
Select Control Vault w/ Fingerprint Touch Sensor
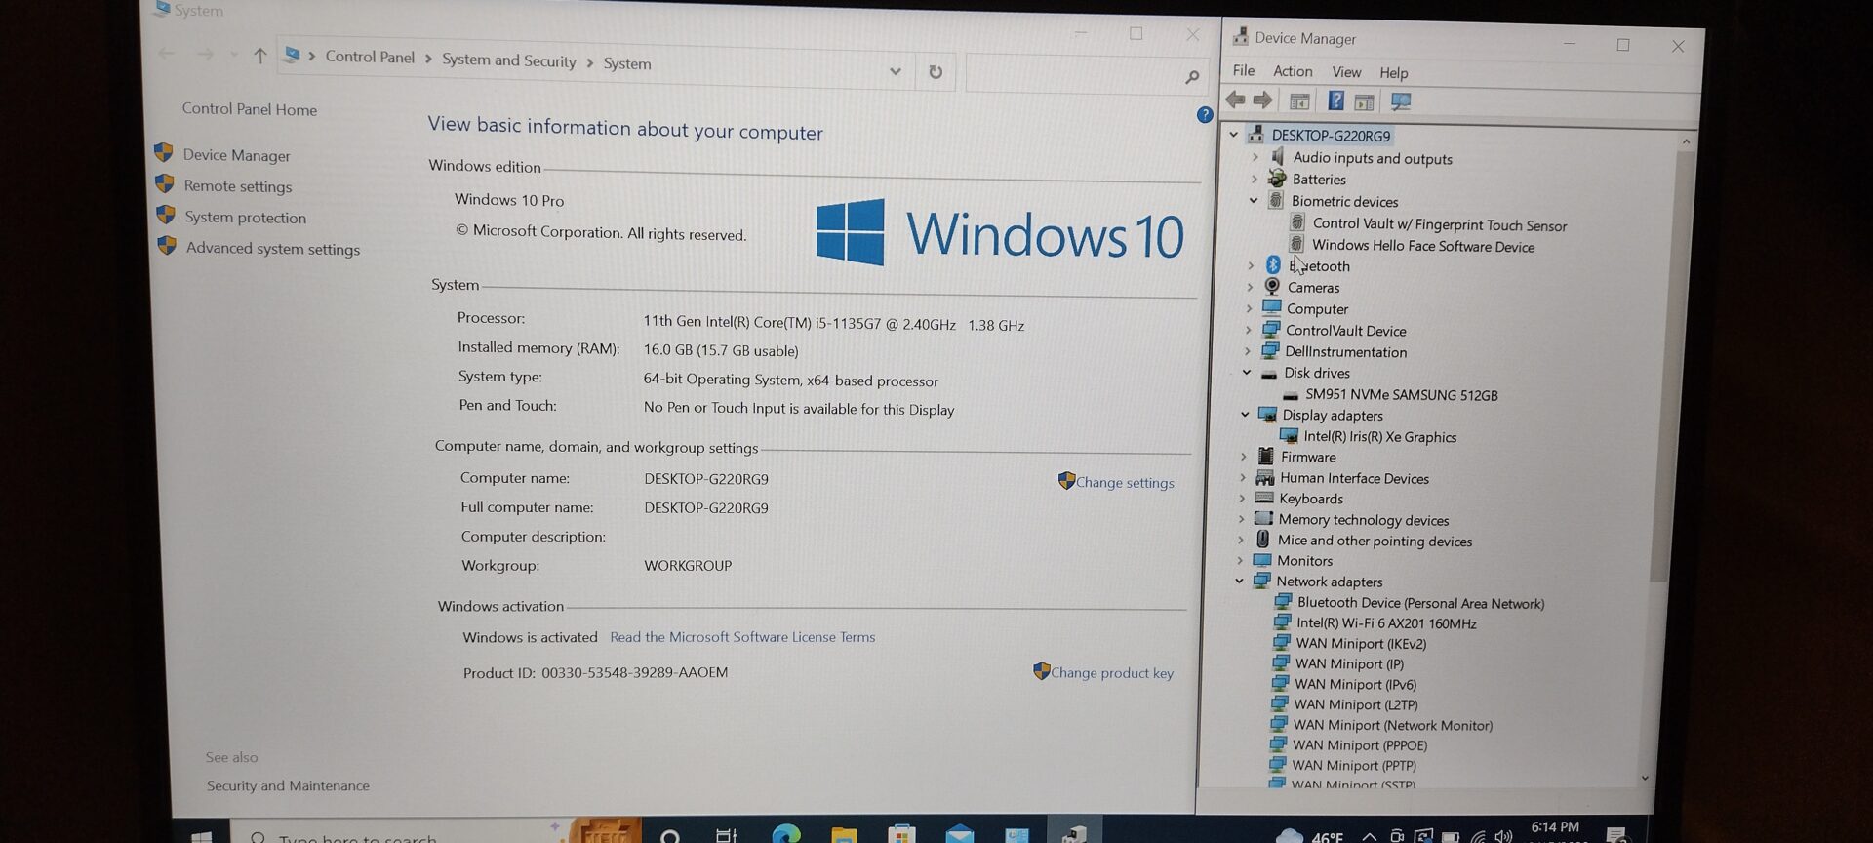(x=1440, y=224)
